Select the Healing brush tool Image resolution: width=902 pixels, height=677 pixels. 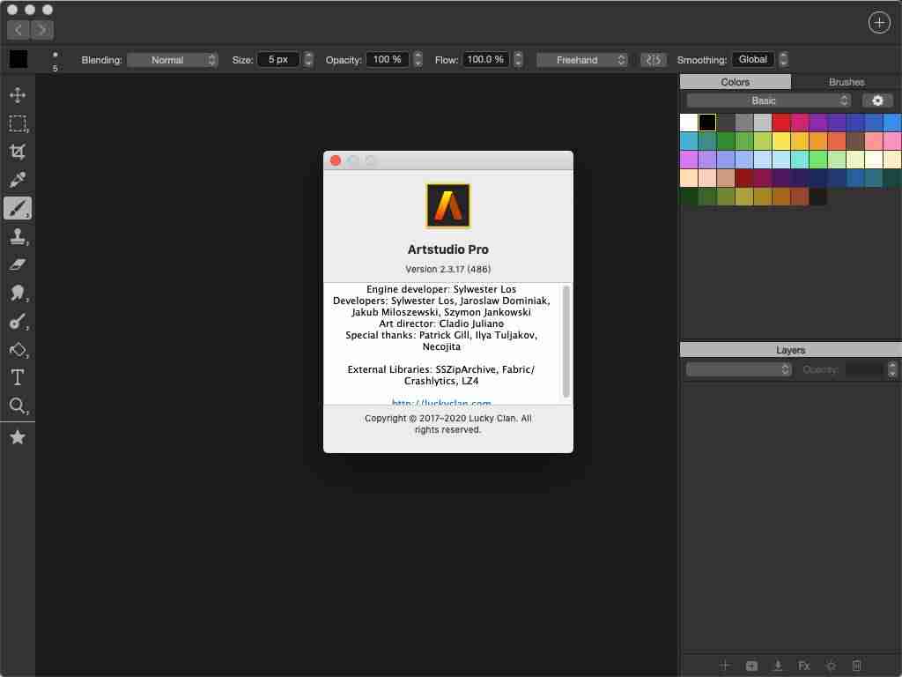pyautogui.click(x=18, y=321)
